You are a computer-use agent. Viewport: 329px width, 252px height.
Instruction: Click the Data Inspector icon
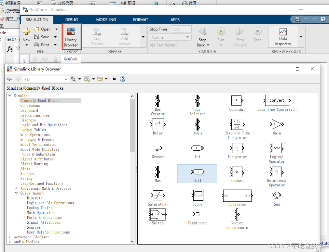(x=283, y=37)
